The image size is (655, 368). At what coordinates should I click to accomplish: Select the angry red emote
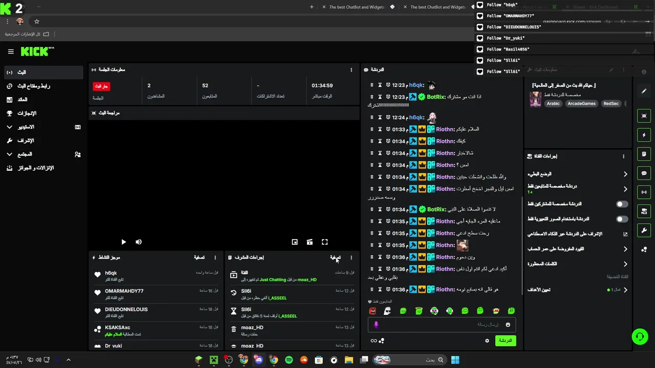click(373, 311)
